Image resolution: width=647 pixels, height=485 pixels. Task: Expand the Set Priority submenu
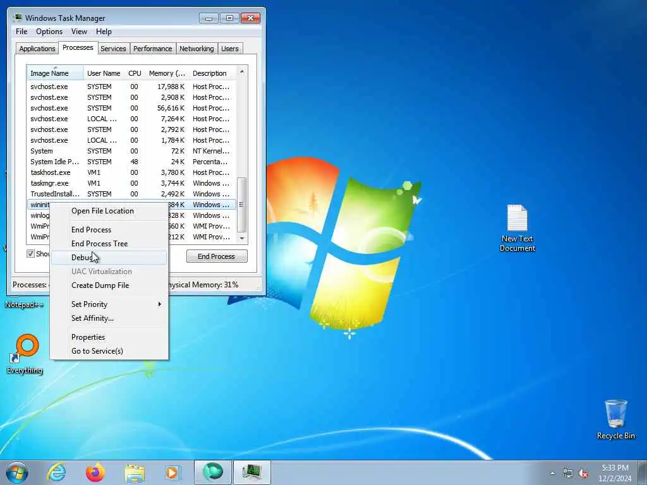pyautogui.click(x=109, y=304)
